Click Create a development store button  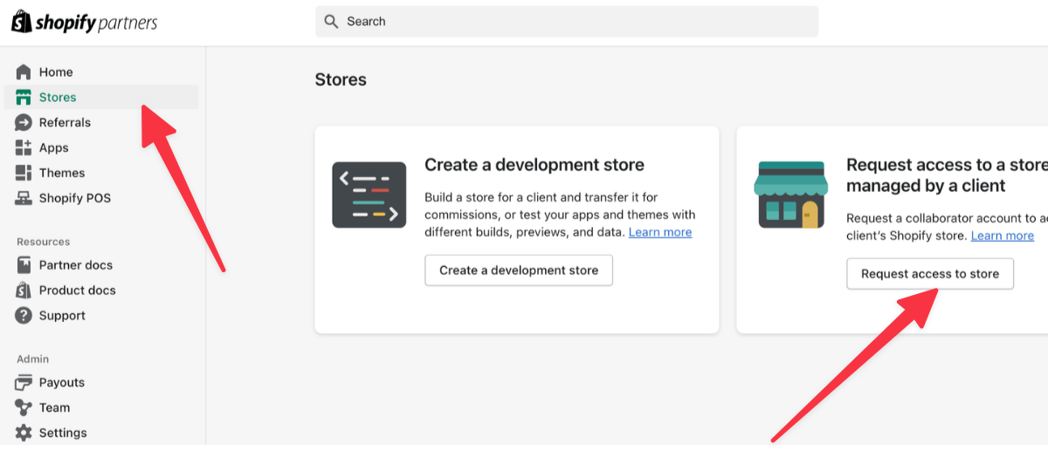(519, 271)
